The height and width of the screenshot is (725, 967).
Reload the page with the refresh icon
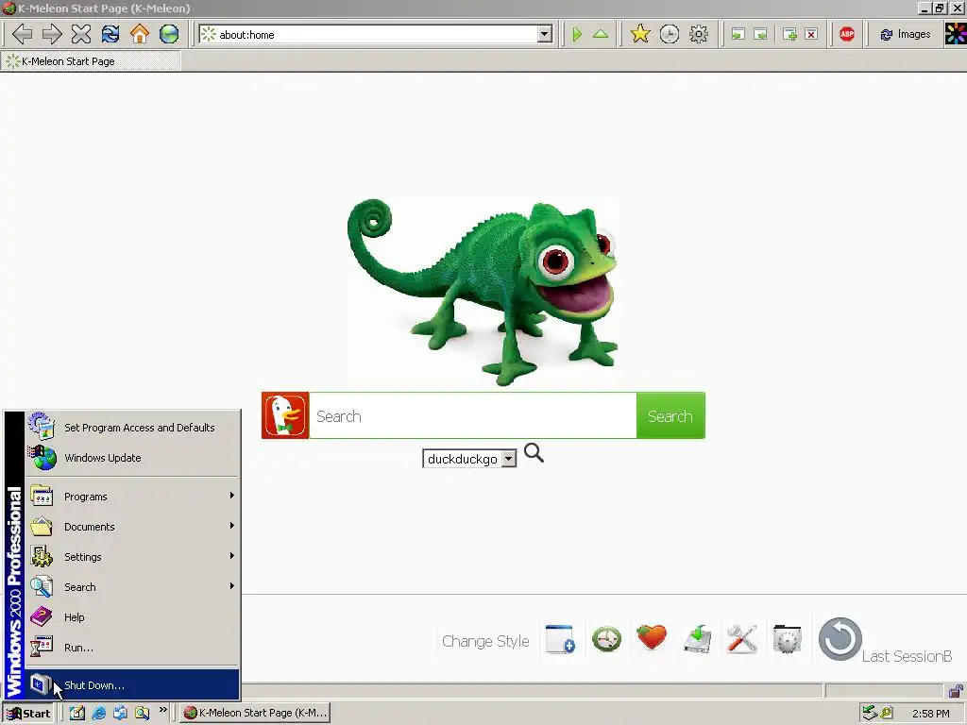[110, 34]
